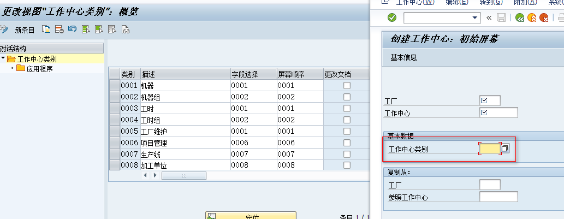Click description cell 生产线

(x=185, y=154)
